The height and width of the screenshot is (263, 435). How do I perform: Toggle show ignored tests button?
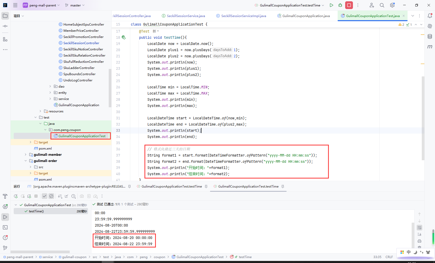pos(51,196)
